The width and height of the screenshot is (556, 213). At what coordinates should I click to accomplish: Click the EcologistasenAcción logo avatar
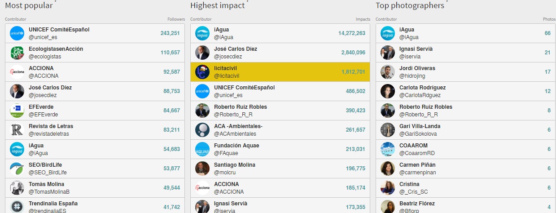pyautogui.click(x=17, y=53)
